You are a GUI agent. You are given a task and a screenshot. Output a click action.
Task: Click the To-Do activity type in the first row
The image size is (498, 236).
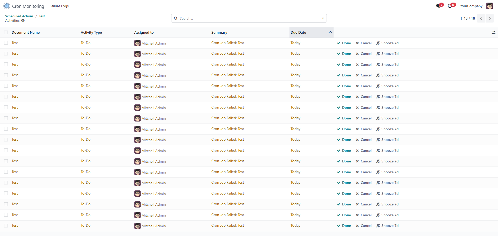86,43
